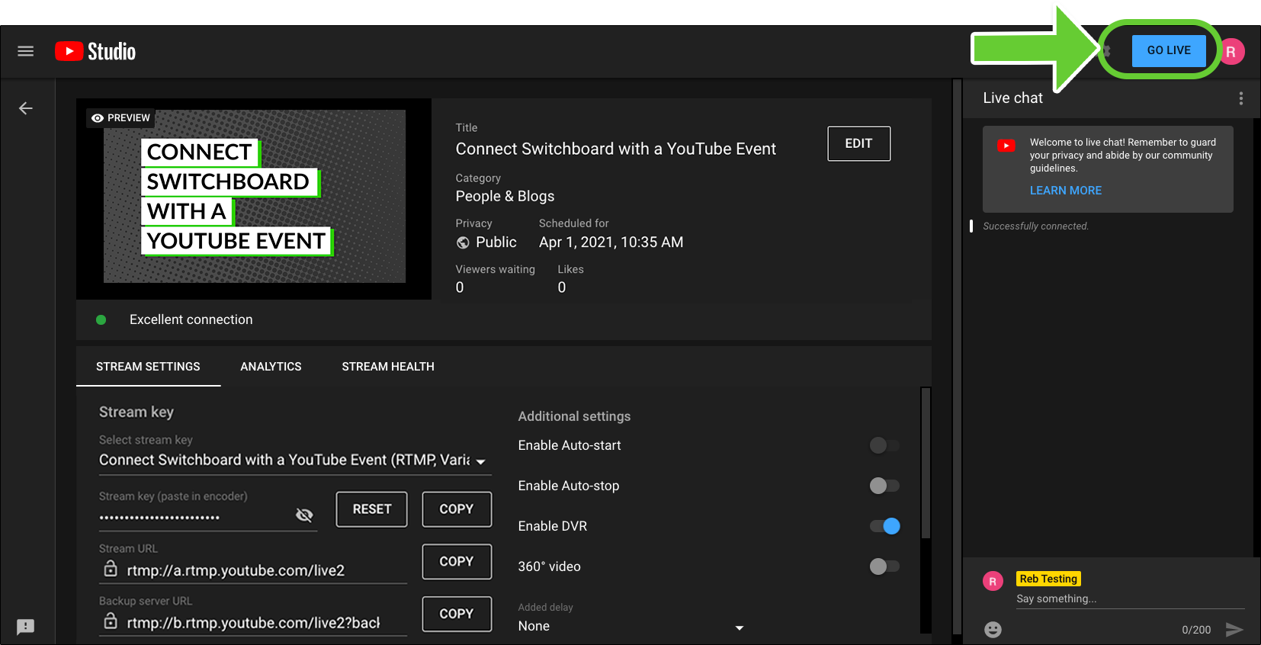Click the lock icon beside Stream URL
Image resolution: width=1261 pixels, height=645 pixels.
tap(111, 569)
